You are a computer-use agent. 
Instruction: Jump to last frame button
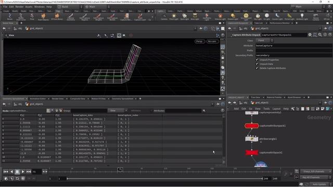coord(29,171)
